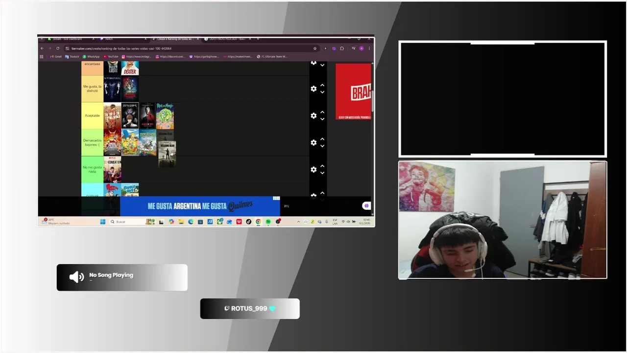627x353 pixels.
Task: Select the South Park poster thumbnail
Action: pos(112,143)
